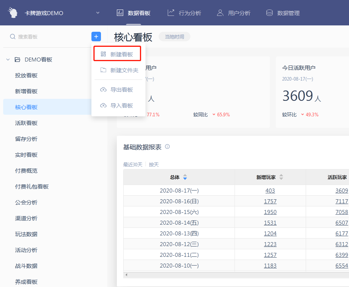Click the 导出看板 cloud download icon
Viewport: 349px width, 287px height.
(x=103, y=90)
